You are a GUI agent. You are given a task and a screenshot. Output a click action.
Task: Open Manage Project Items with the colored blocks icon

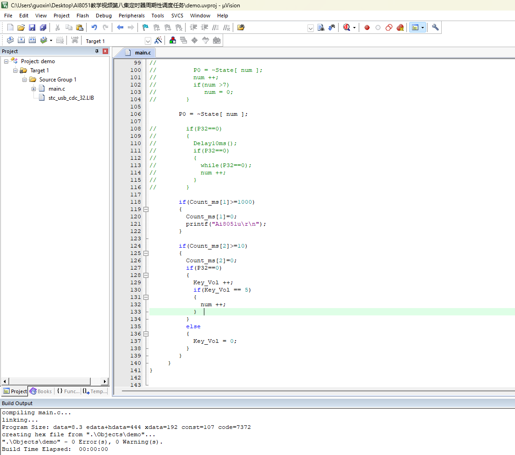coord(172,40)
